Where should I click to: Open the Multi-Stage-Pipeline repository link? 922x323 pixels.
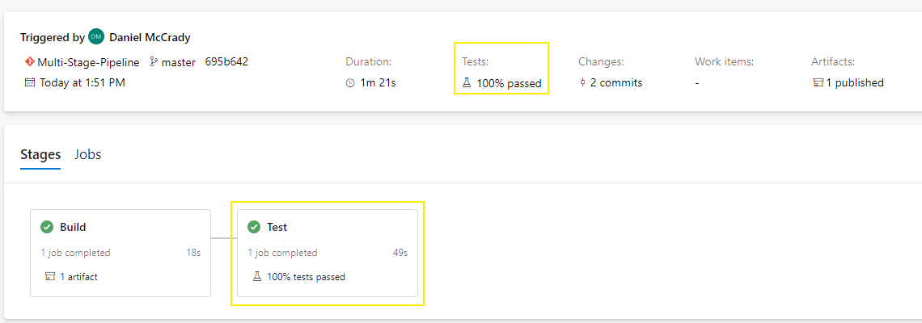[88, 61]
